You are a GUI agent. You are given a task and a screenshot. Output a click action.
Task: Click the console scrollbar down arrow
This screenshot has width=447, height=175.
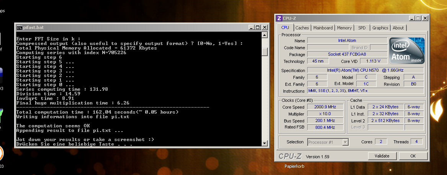265,143
